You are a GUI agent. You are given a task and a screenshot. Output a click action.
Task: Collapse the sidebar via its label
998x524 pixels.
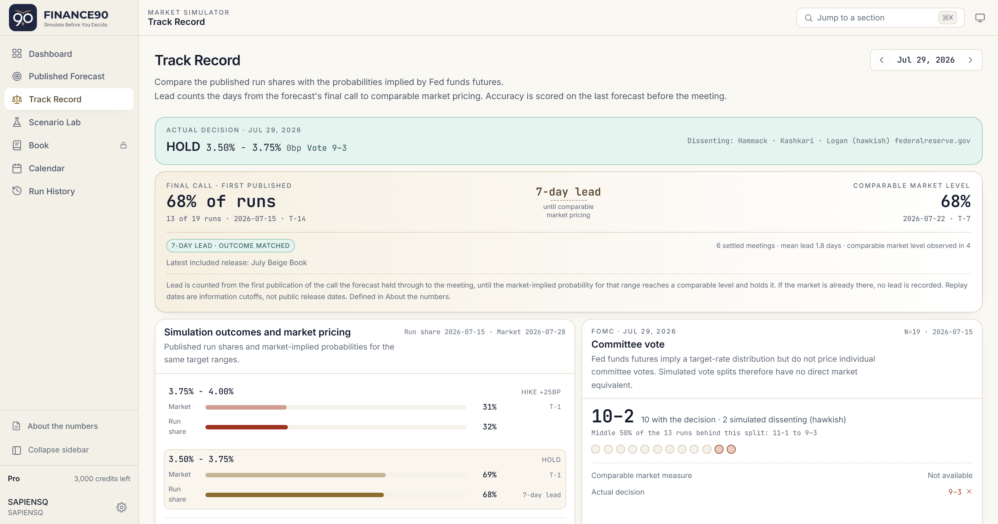point(59,450)
